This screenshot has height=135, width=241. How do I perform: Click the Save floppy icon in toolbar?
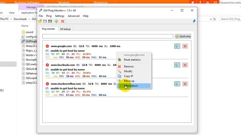[45, 21]
